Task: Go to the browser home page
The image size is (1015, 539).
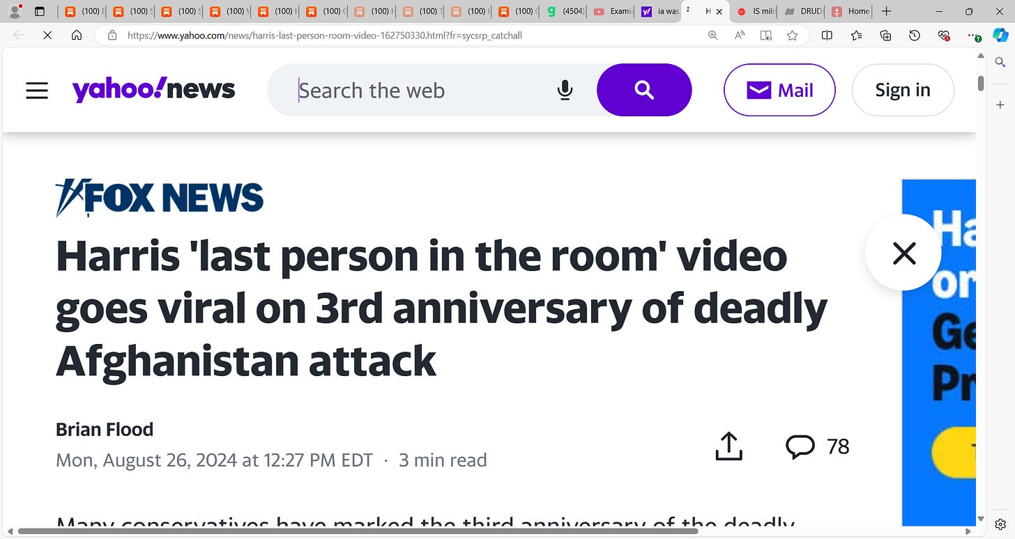Action: (x=77, y=35)
